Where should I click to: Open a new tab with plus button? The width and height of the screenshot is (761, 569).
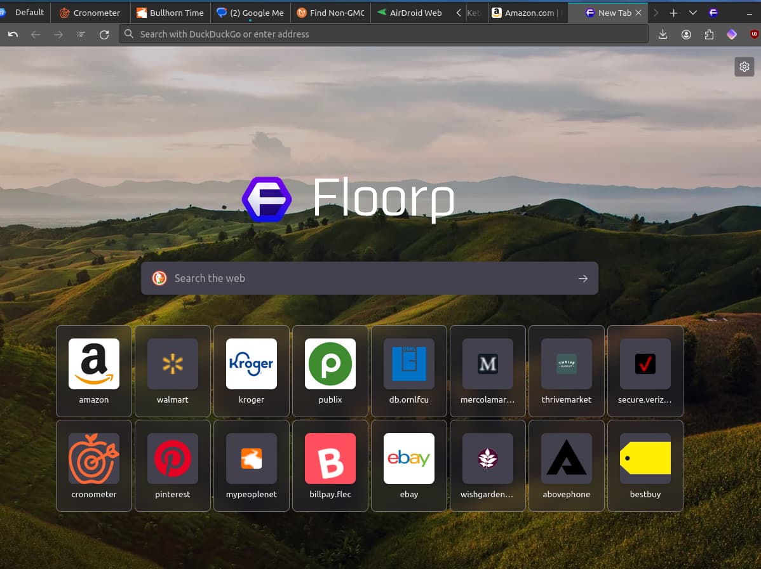[x=673, y=13]
